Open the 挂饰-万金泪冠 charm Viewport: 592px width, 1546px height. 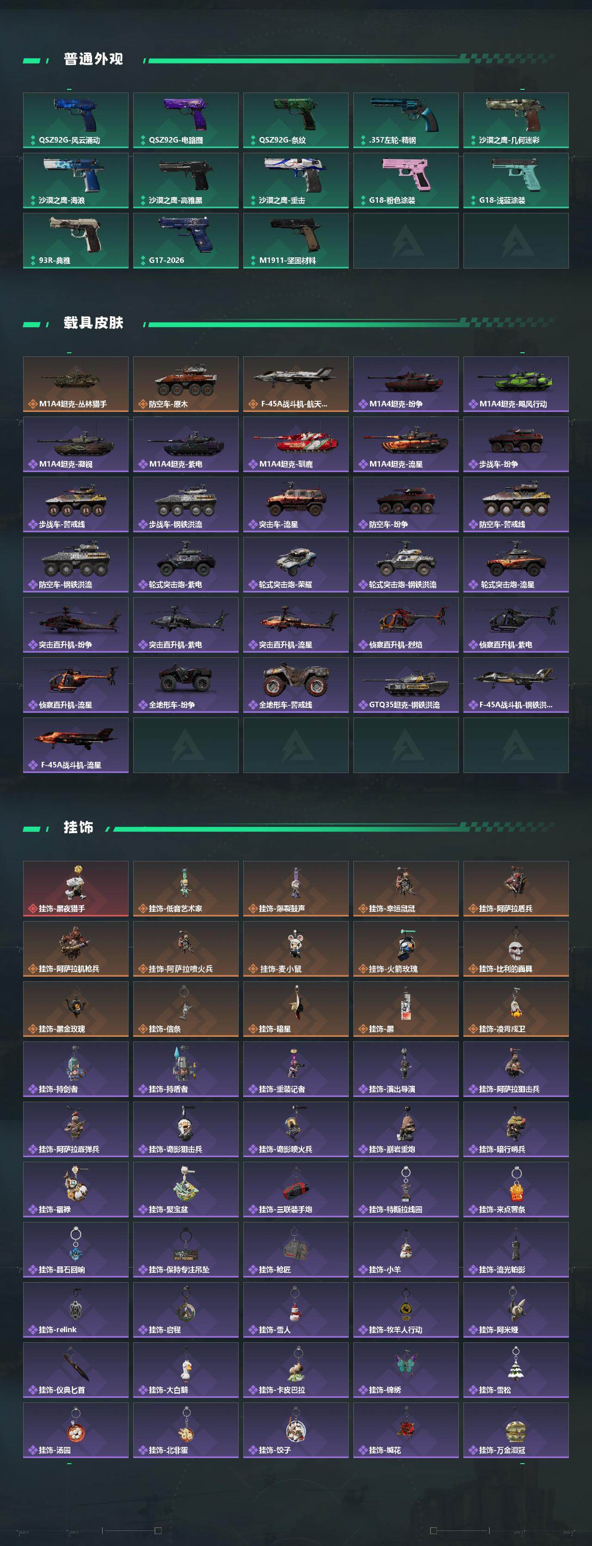point(516,1429)
